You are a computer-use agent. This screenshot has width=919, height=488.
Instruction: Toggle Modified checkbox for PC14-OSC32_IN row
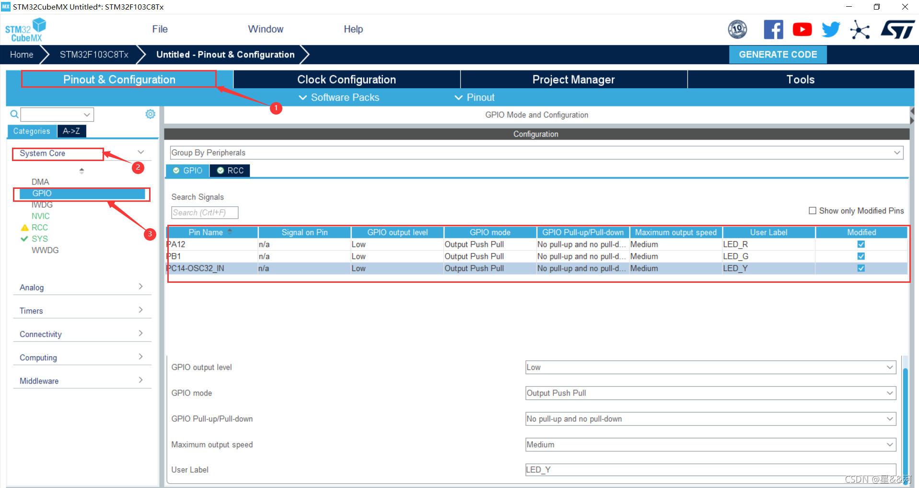861,268
